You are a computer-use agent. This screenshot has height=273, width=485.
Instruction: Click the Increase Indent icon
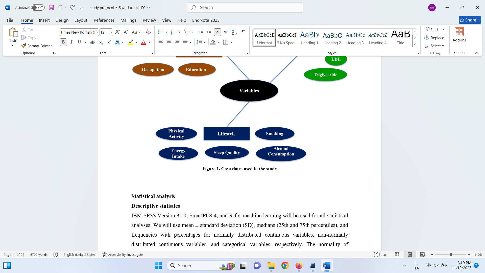pos(209,32)
